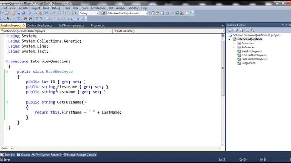The image size is (291, 163).
Task: Select Solution 'InterviewQuestions' root node
Action: click(256, 35)
